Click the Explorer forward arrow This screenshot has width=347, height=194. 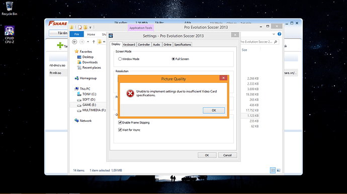(81, 42)
